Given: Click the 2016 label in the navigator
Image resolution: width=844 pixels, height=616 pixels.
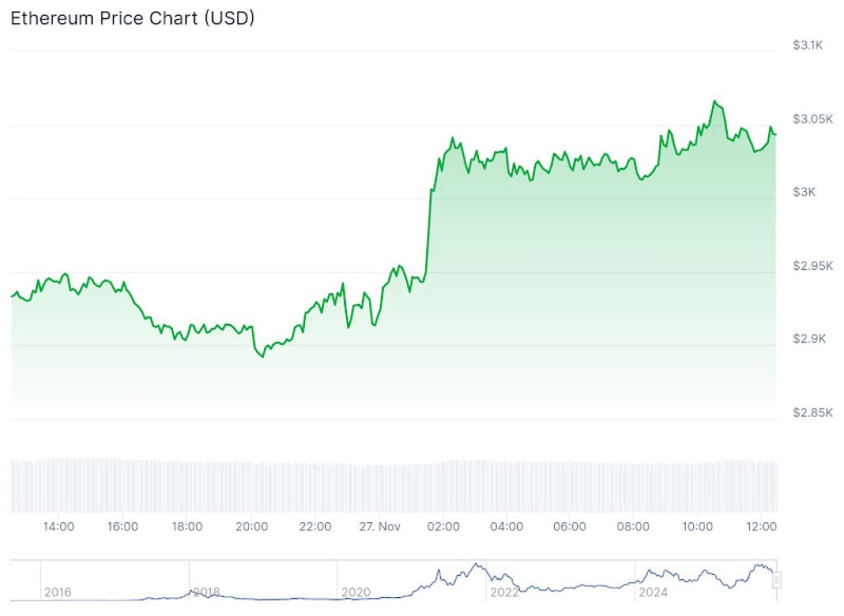Looking at the screenshot, I should click(58, 592).
